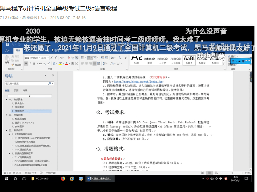
Task: Adjust the zoom slider in the status bar
Action: coord(232,173)
